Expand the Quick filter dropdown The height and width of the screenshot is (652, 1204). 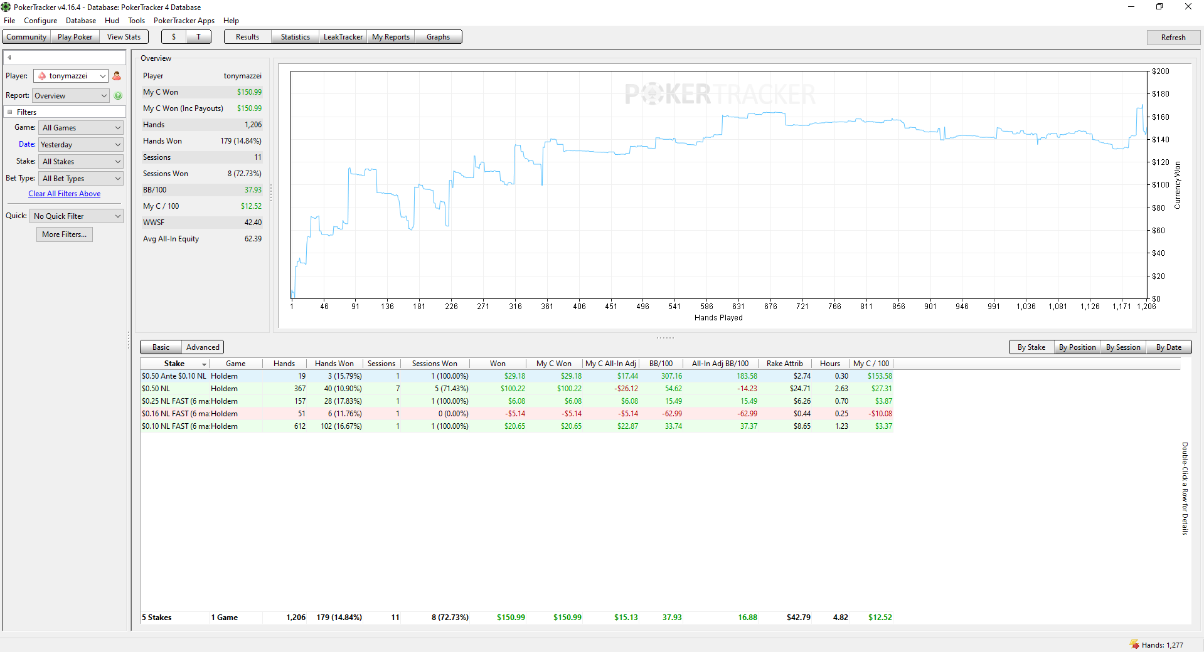click(77, 216)
